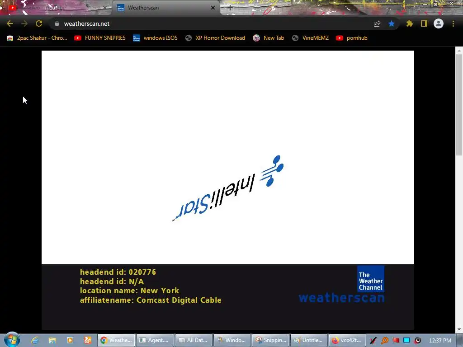Click the 'headend id: 020776' text
Screen dimensions: 463x347
118,272
